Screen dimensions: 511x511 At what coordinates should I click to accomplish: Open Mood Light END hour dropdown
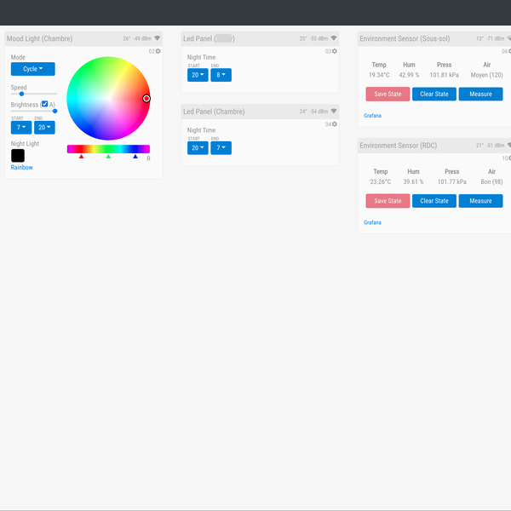point(44,128)
